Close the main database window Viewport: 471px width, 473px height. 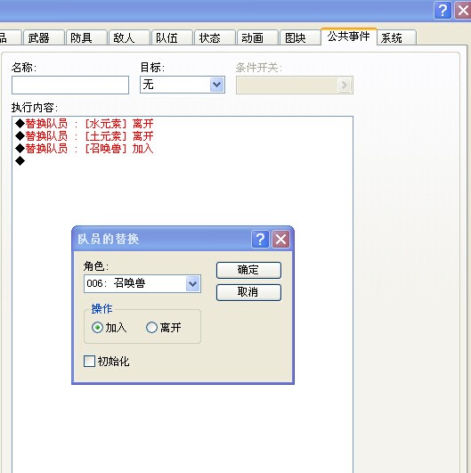click(x=463, y=10)
